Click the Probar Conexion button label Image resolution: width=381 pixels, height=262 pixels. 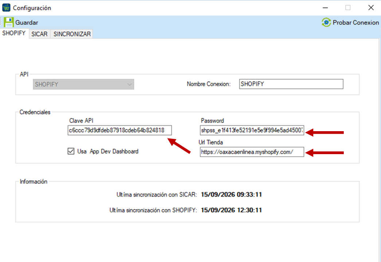coord(355,23)
